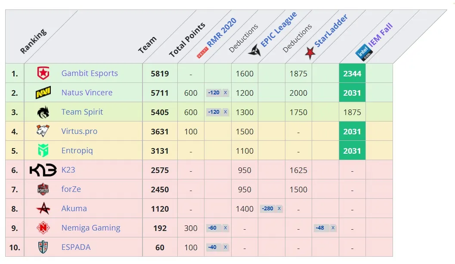The height and width of the screenshot is (264, 455).
Task: Click the Intel ESL icon by IEM Fall
Action: (364, 53)
